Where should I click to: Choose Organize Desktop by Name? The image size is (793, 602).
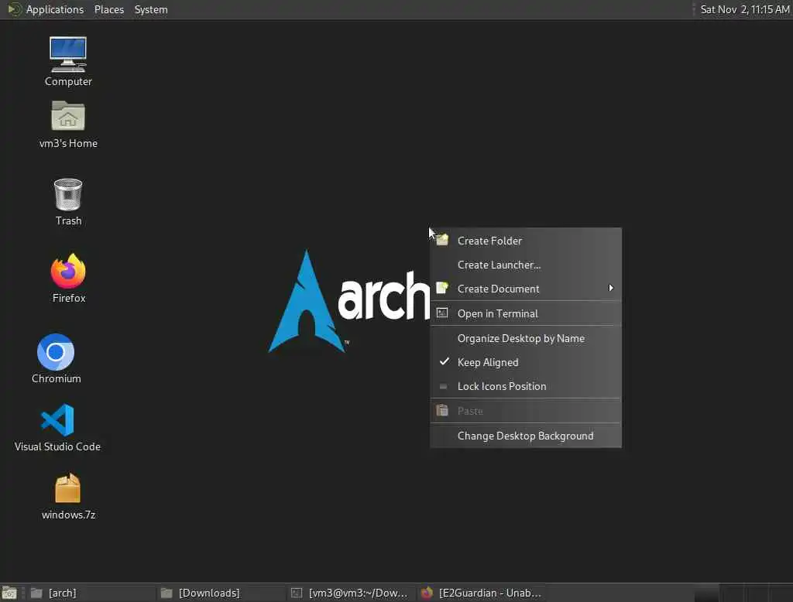(x=526, y=338)
